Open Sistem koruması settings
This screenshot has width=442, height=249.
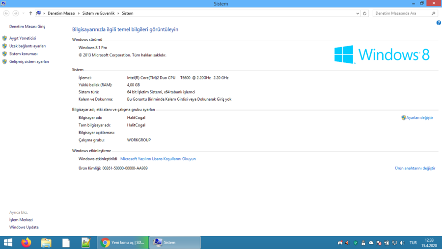[x=24, y=54]
